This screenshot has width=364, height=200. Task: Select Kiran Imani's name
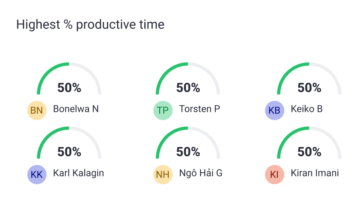click(315, 173)
